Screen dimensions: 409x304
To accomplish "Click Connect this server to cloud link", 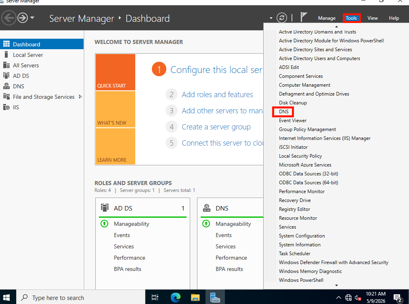I will tap(222, 143).
